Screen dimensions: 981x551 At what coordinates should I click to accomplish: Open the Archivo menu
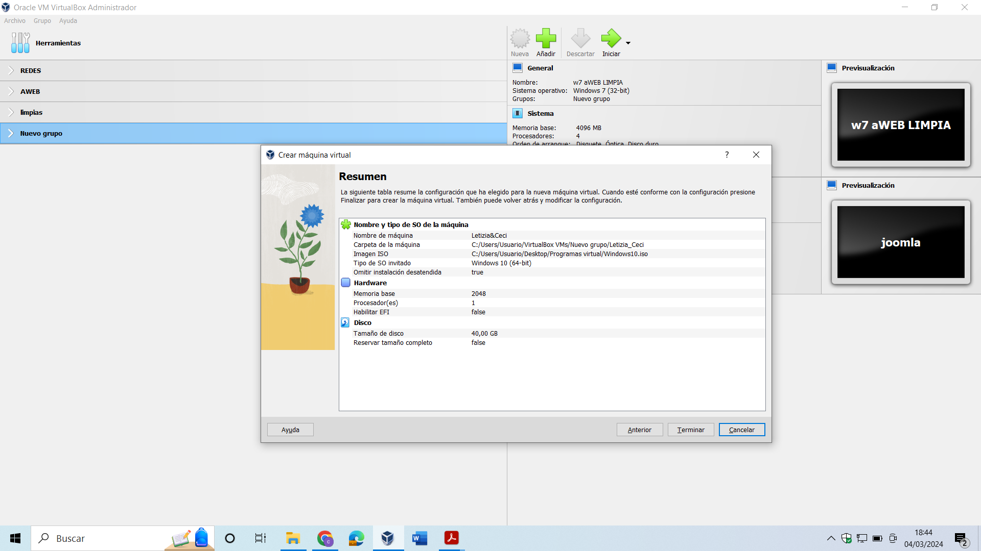coord(14,21)
